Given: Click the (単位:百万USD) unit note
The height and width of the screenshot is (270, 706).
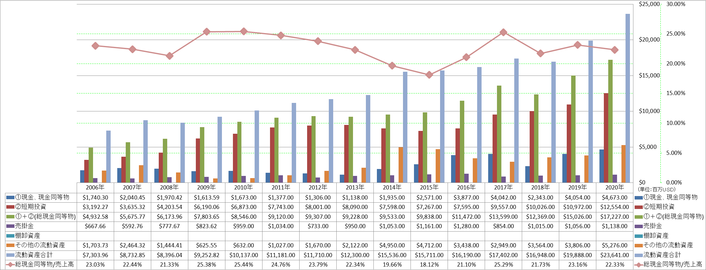Looking at the screenshot, I should click(x=656, y=189).
